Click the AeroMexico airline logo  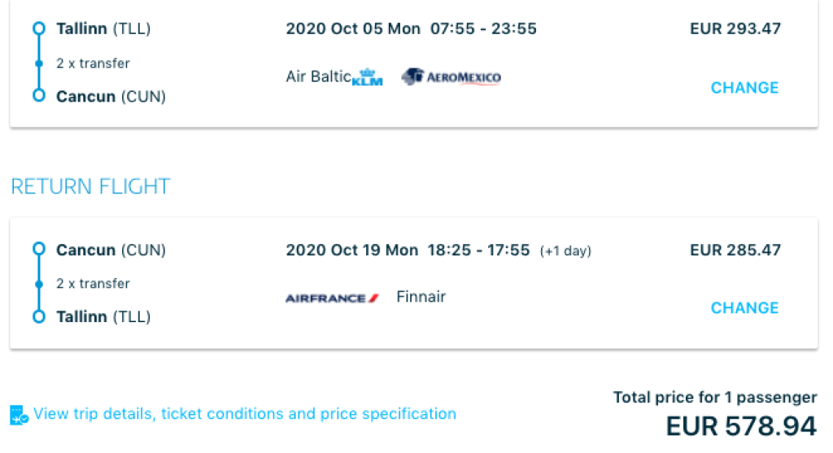(x=451, y=77)
